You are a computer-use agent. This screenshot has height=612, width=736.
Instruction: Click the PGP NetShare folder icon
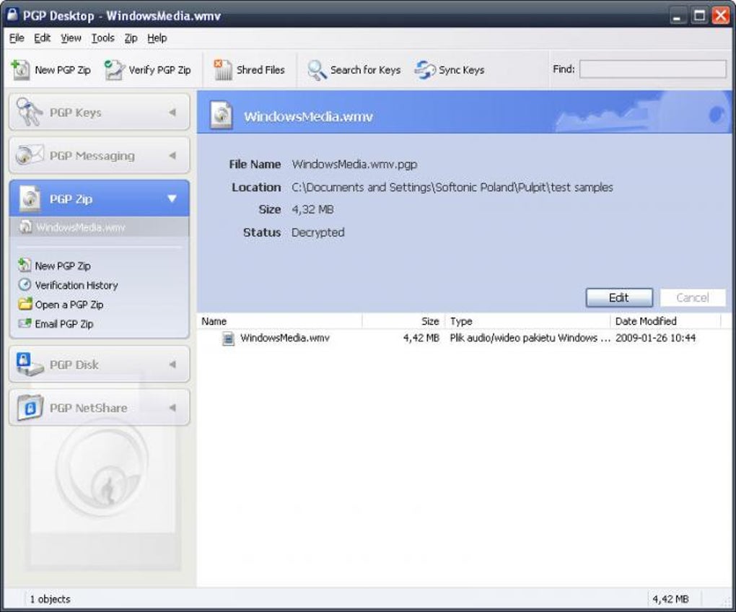[30, 407]
